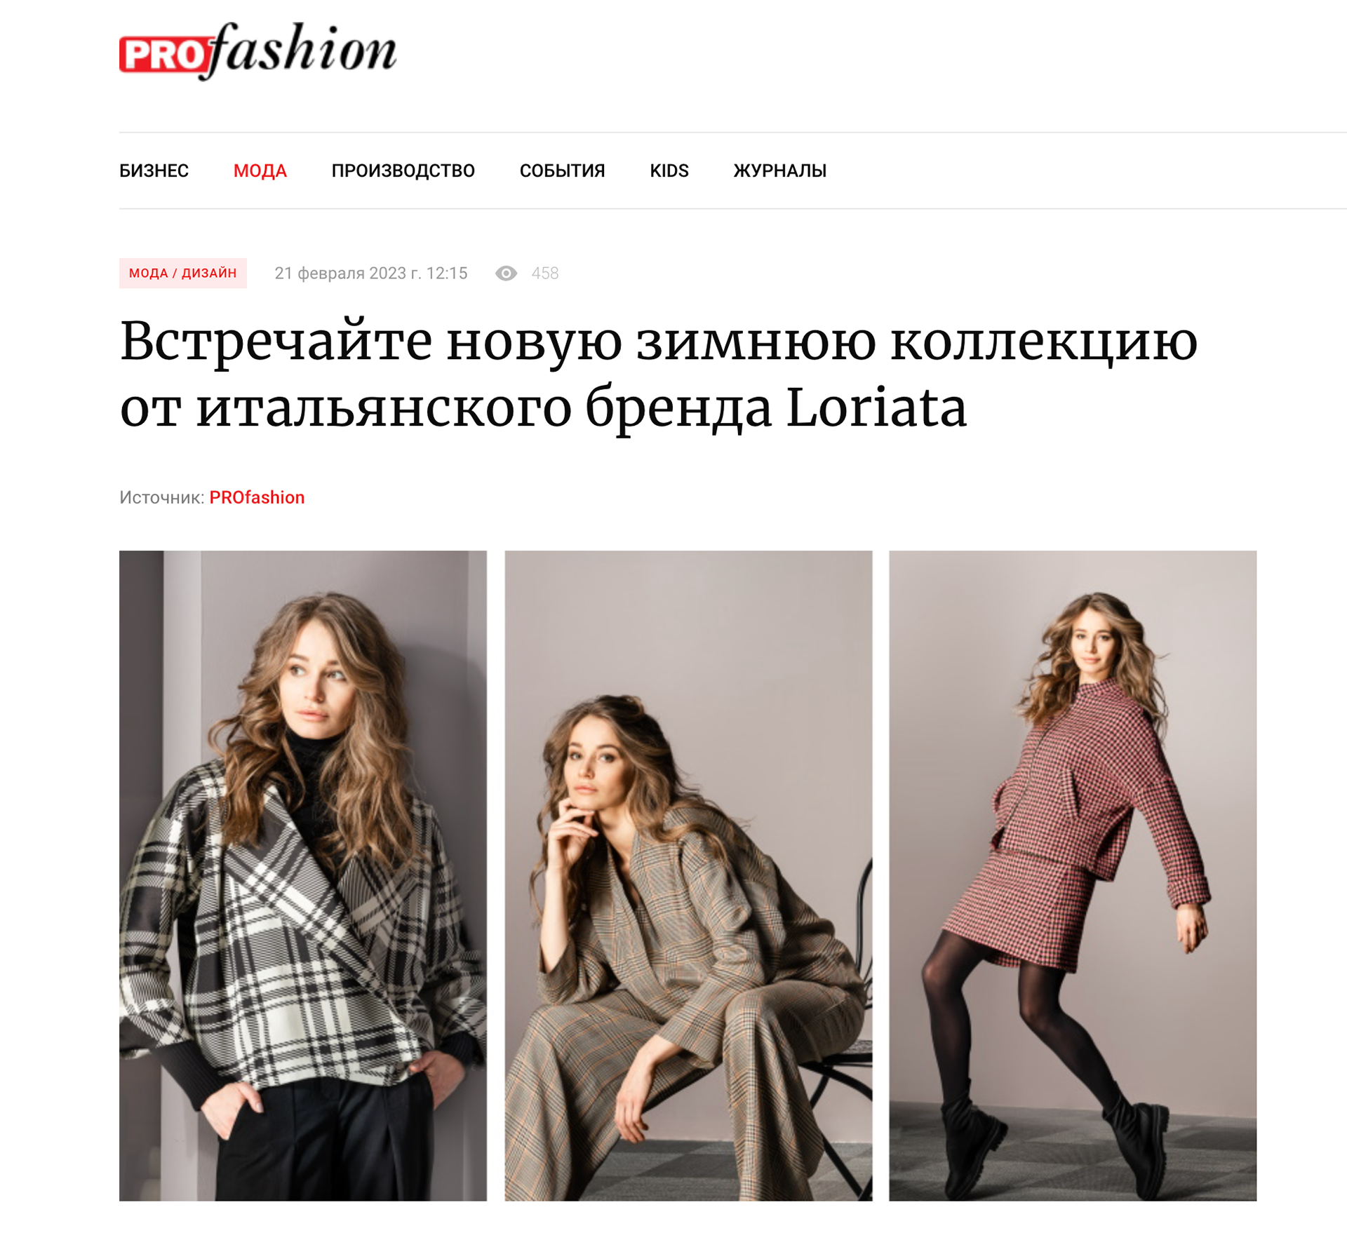Click the word Loriata in the title

pyautogui.click(x=877, y=407)
